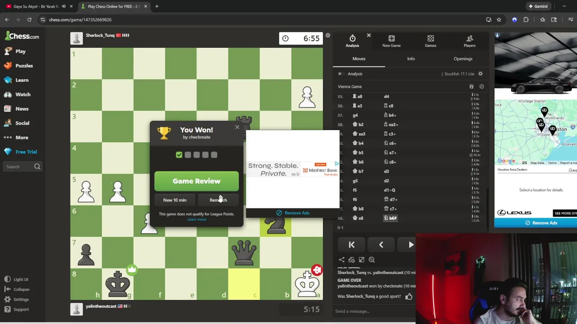Open board settings gear beside clock

pyautogui.click(x=328, y=36)
